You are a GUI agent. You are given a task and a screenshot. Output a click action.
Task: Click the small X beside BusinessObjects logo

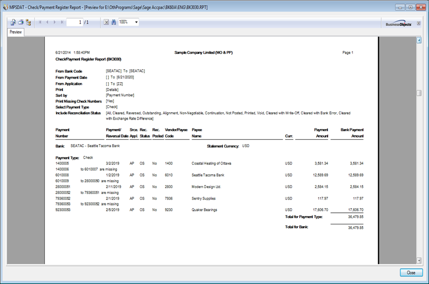pos(418,24)
